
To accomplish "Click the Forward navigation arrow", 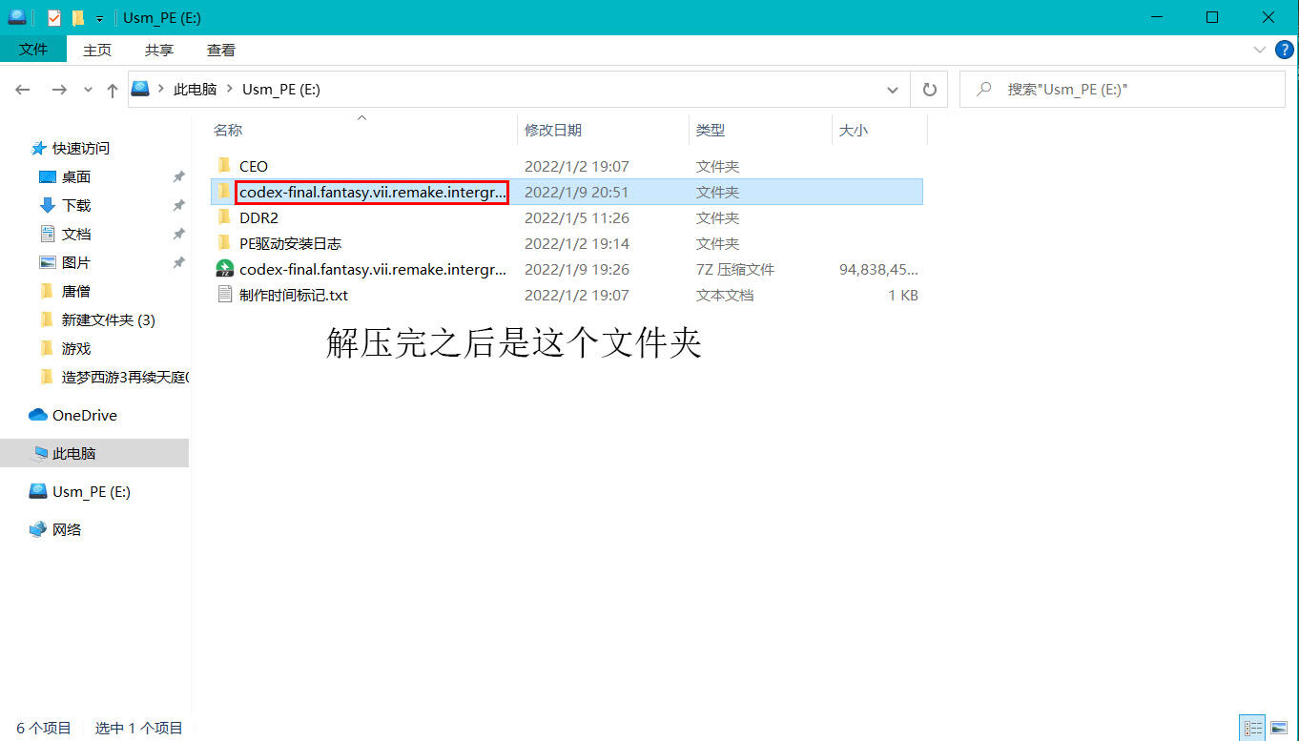I will pyautogui.click(x=59, y=90).
